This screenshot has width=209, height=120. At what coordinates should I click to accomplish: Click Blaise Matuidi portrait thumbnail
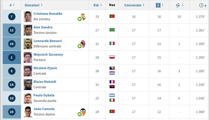tap(28, 85)
